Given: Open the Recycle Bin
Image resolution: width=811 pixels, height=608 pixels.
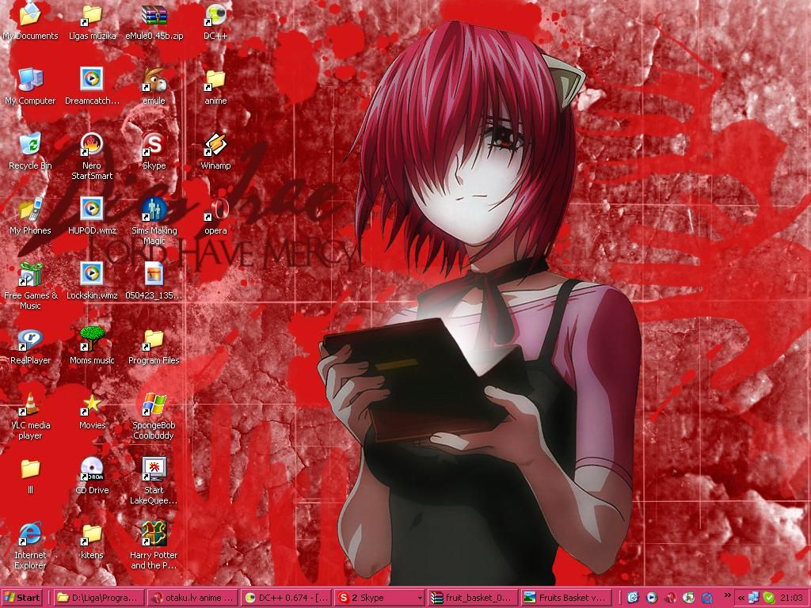Looking at the screenshot, I should click(x=30, y=151).
